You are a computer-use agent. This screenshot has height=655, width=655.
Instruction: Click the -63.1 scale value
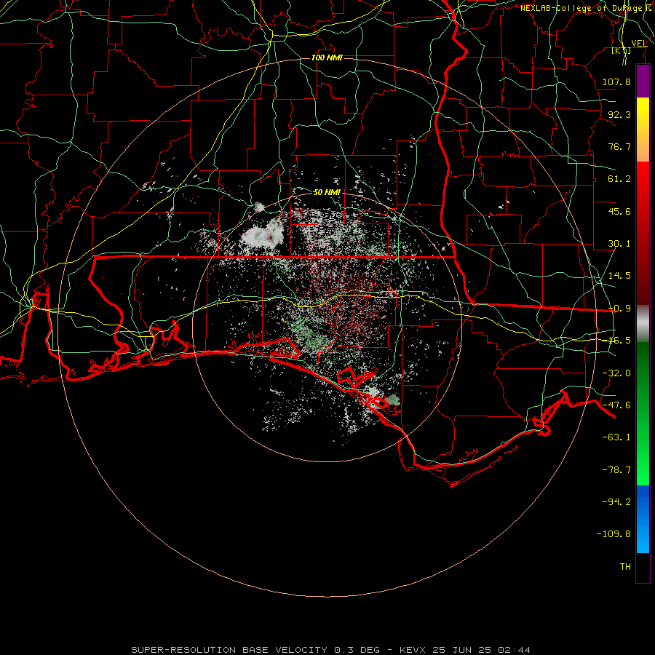(616, 437)
